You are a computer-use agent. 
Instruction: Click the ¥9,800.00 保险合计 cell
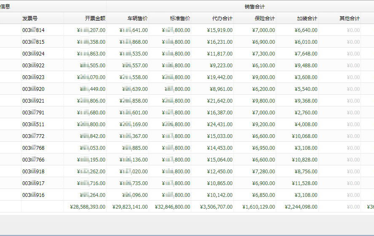click(x=263, y=101)
